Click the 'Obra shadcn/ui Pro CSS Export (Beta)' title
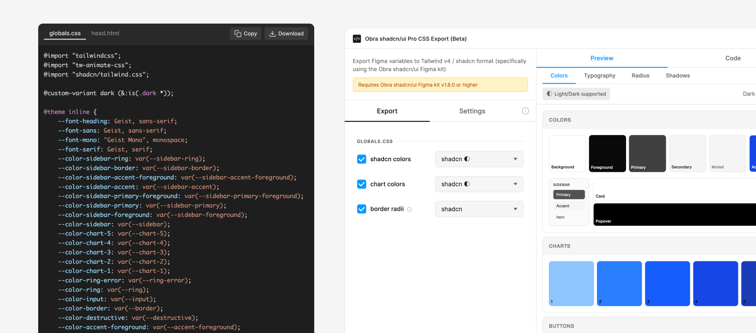Image resolution: width=756 pixels, height=333 pixels. 416,39
